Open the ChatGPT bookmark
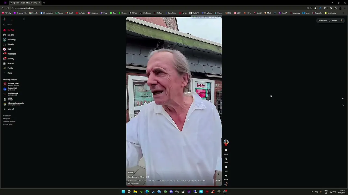Image resolution: width=348 pixels, height=195 pixels. tap(194, 13)
